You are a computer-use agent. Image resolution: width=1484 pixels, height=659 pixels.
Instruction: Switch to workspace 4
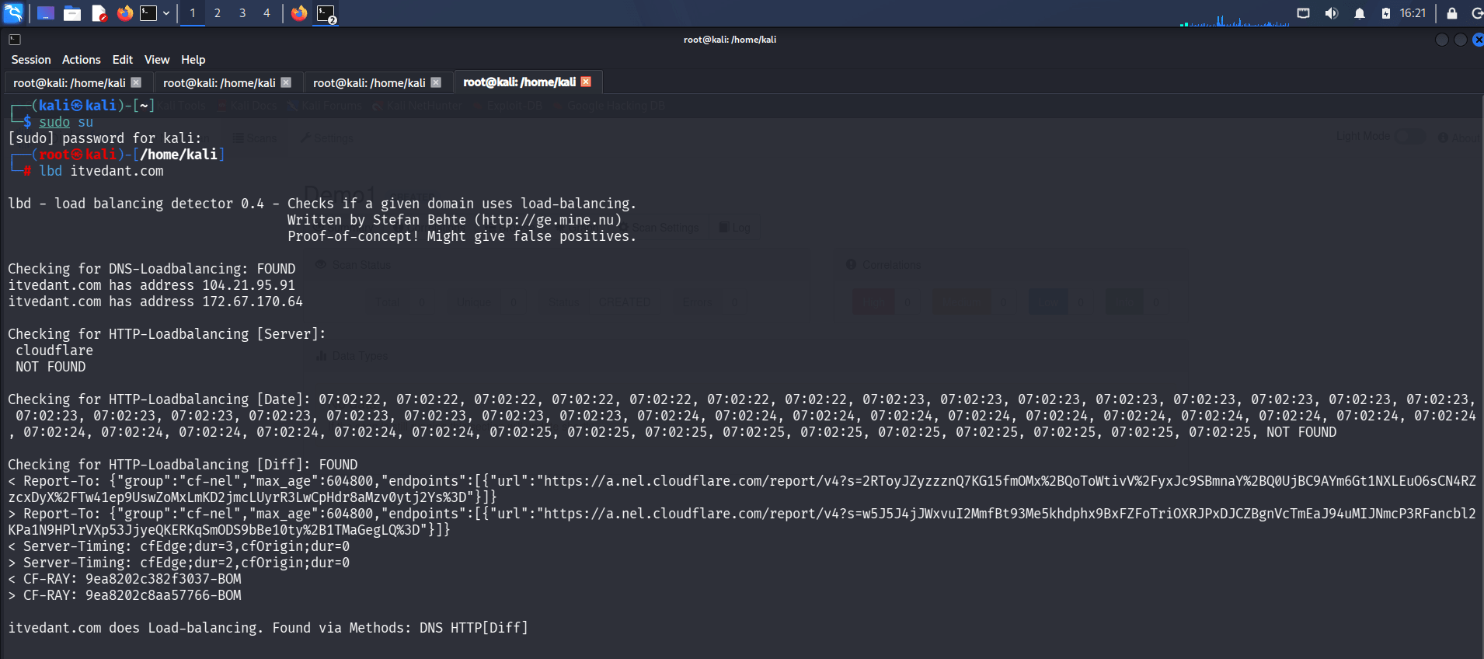pos(266,13)
